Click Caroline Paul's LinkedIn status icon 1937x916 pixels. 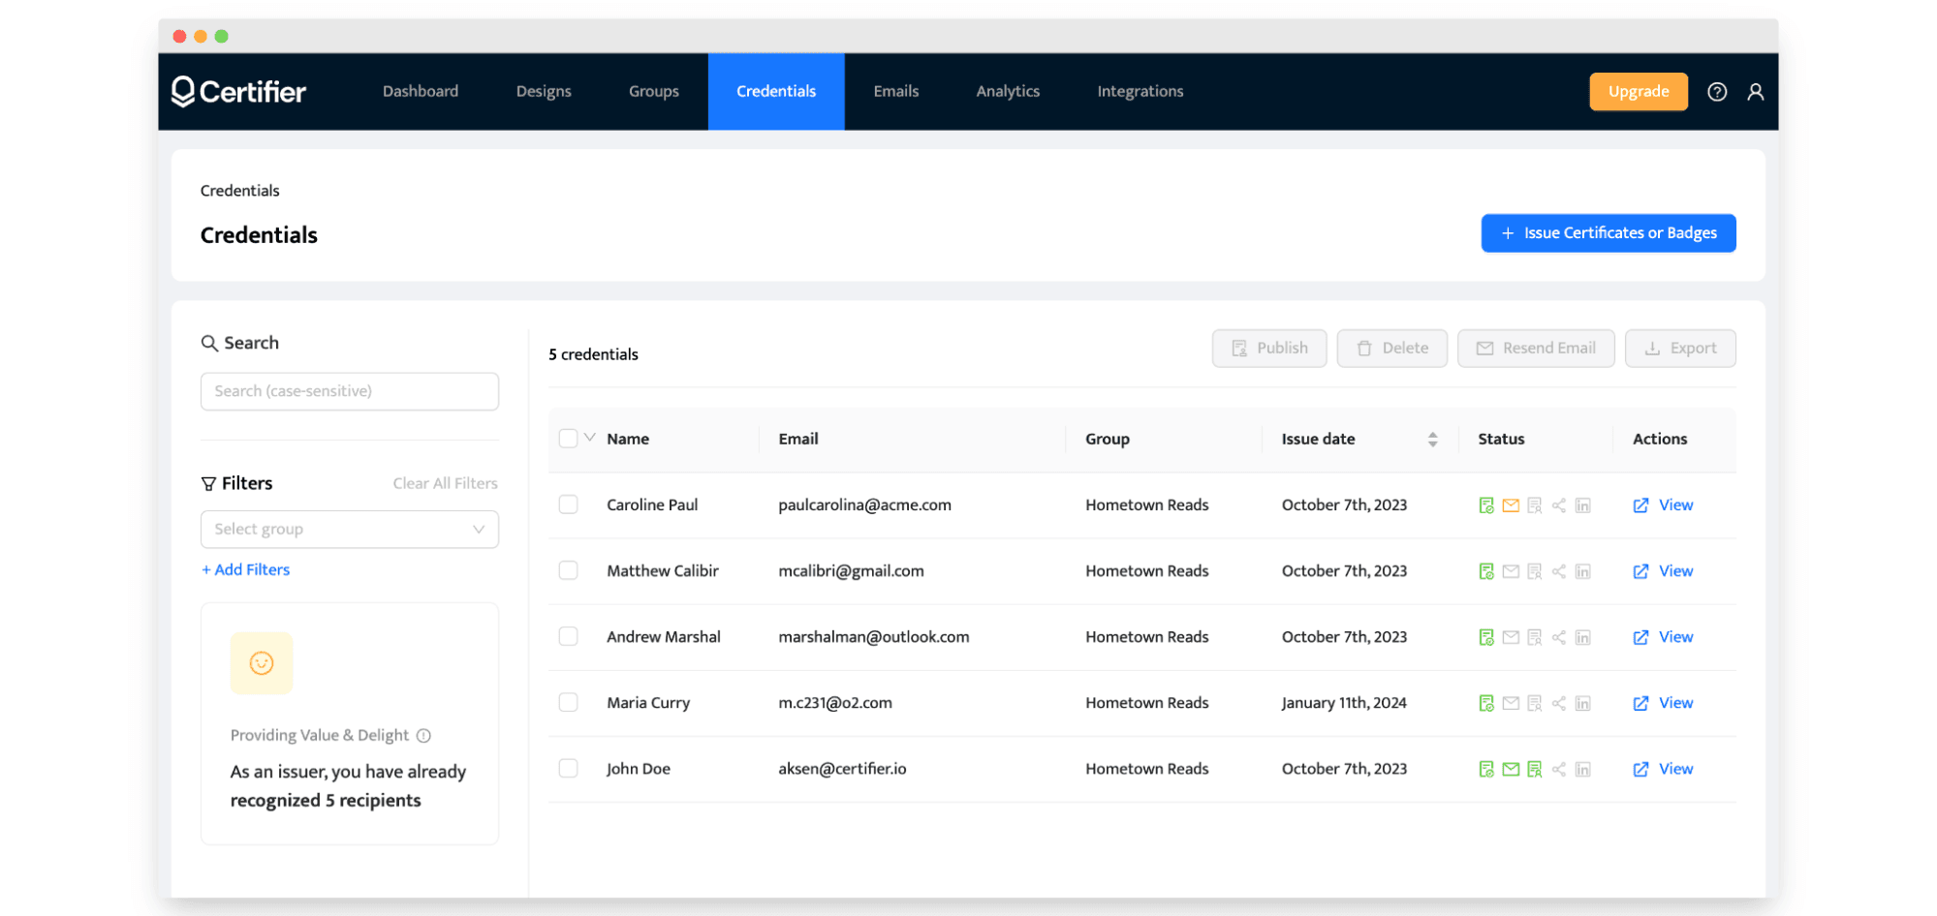click(1582, 505)
